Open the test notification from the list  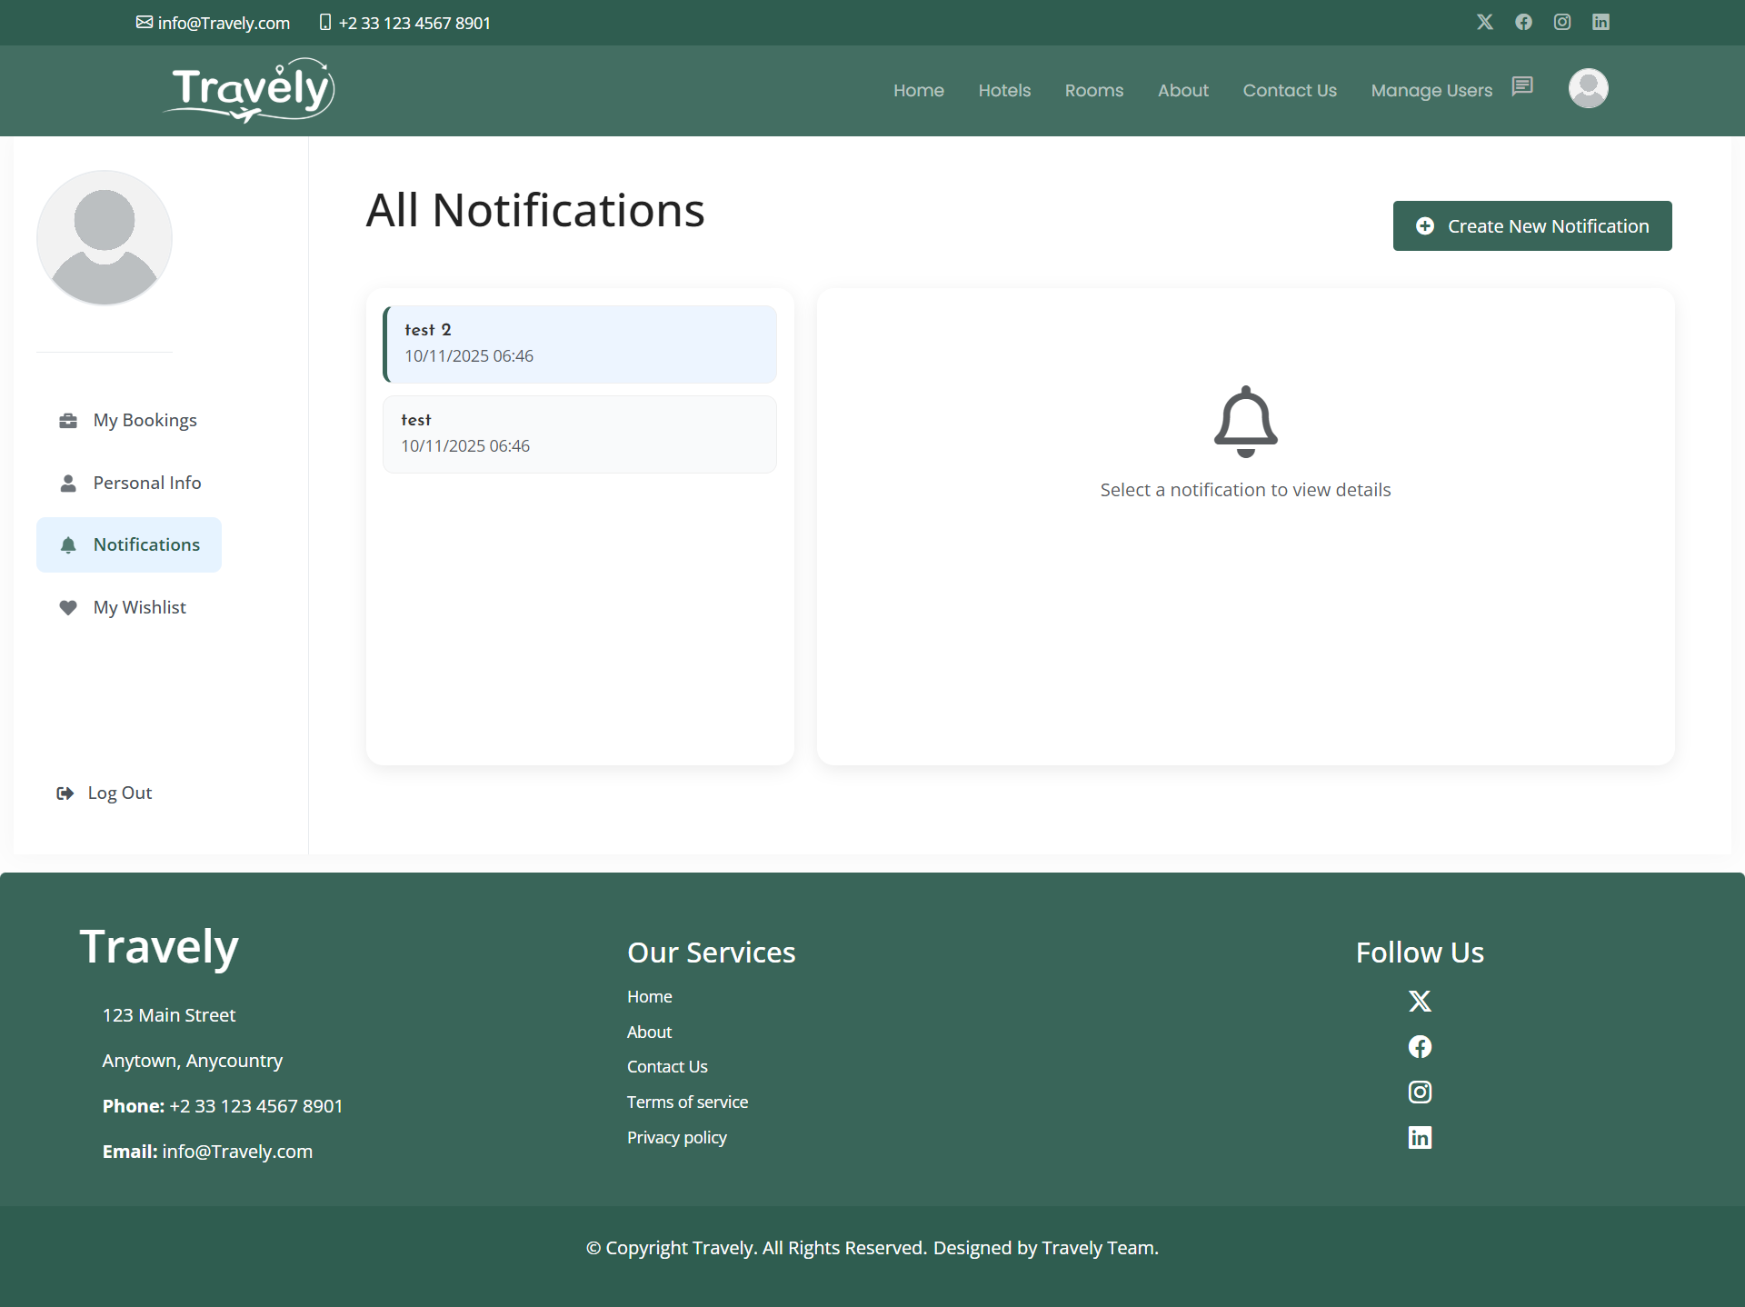[x=579, y=434]
